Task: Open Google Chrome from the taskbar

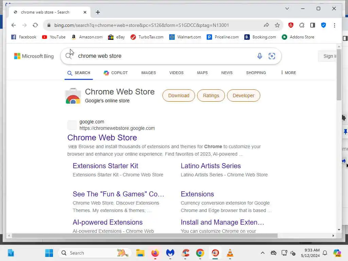Action: [200, 253]
